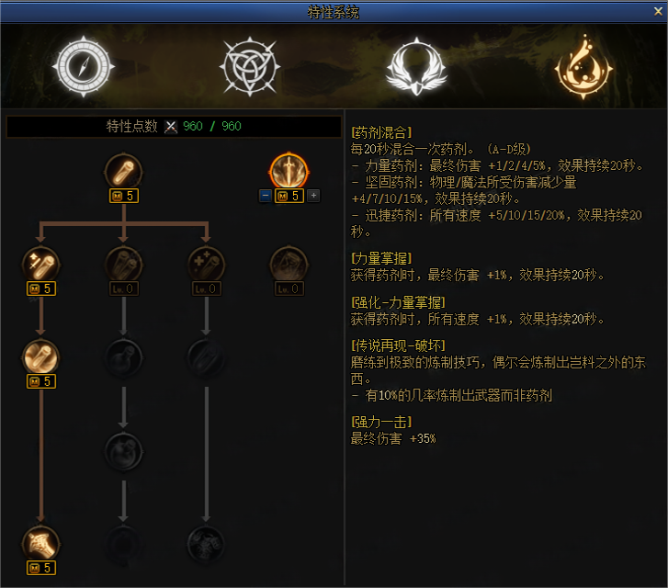This screenshot has width=668, height=588.
Task: Choose the right-branch plus potion skill icon
Action: tap(206, 265)
